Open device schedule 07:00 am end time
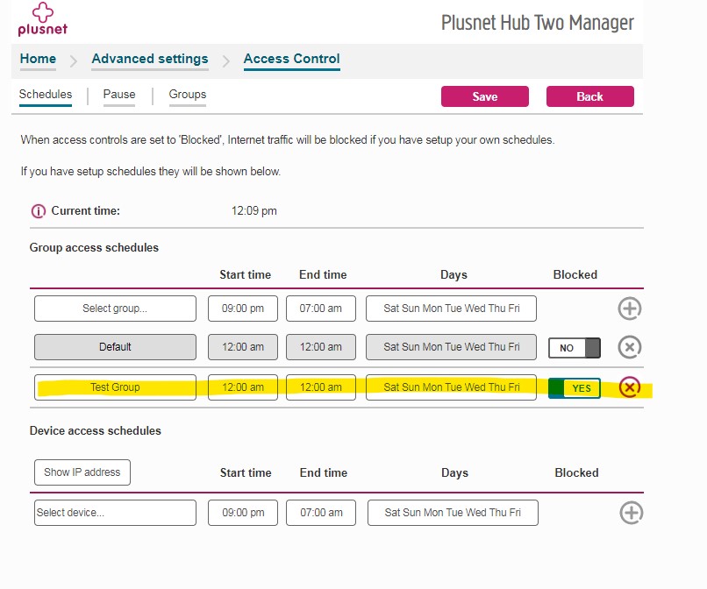This screenshot has width=707, height=589. click(321, 513)
